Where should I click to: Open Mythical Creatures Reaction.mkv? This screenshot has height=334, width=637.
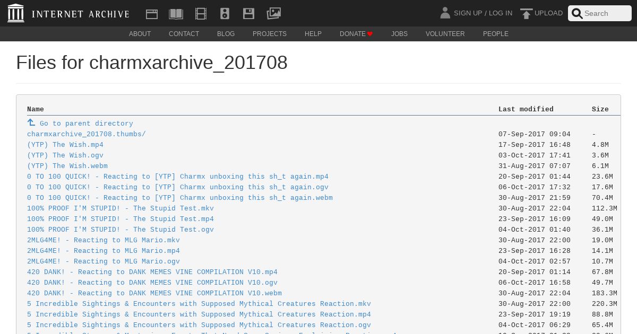[199, 304]
